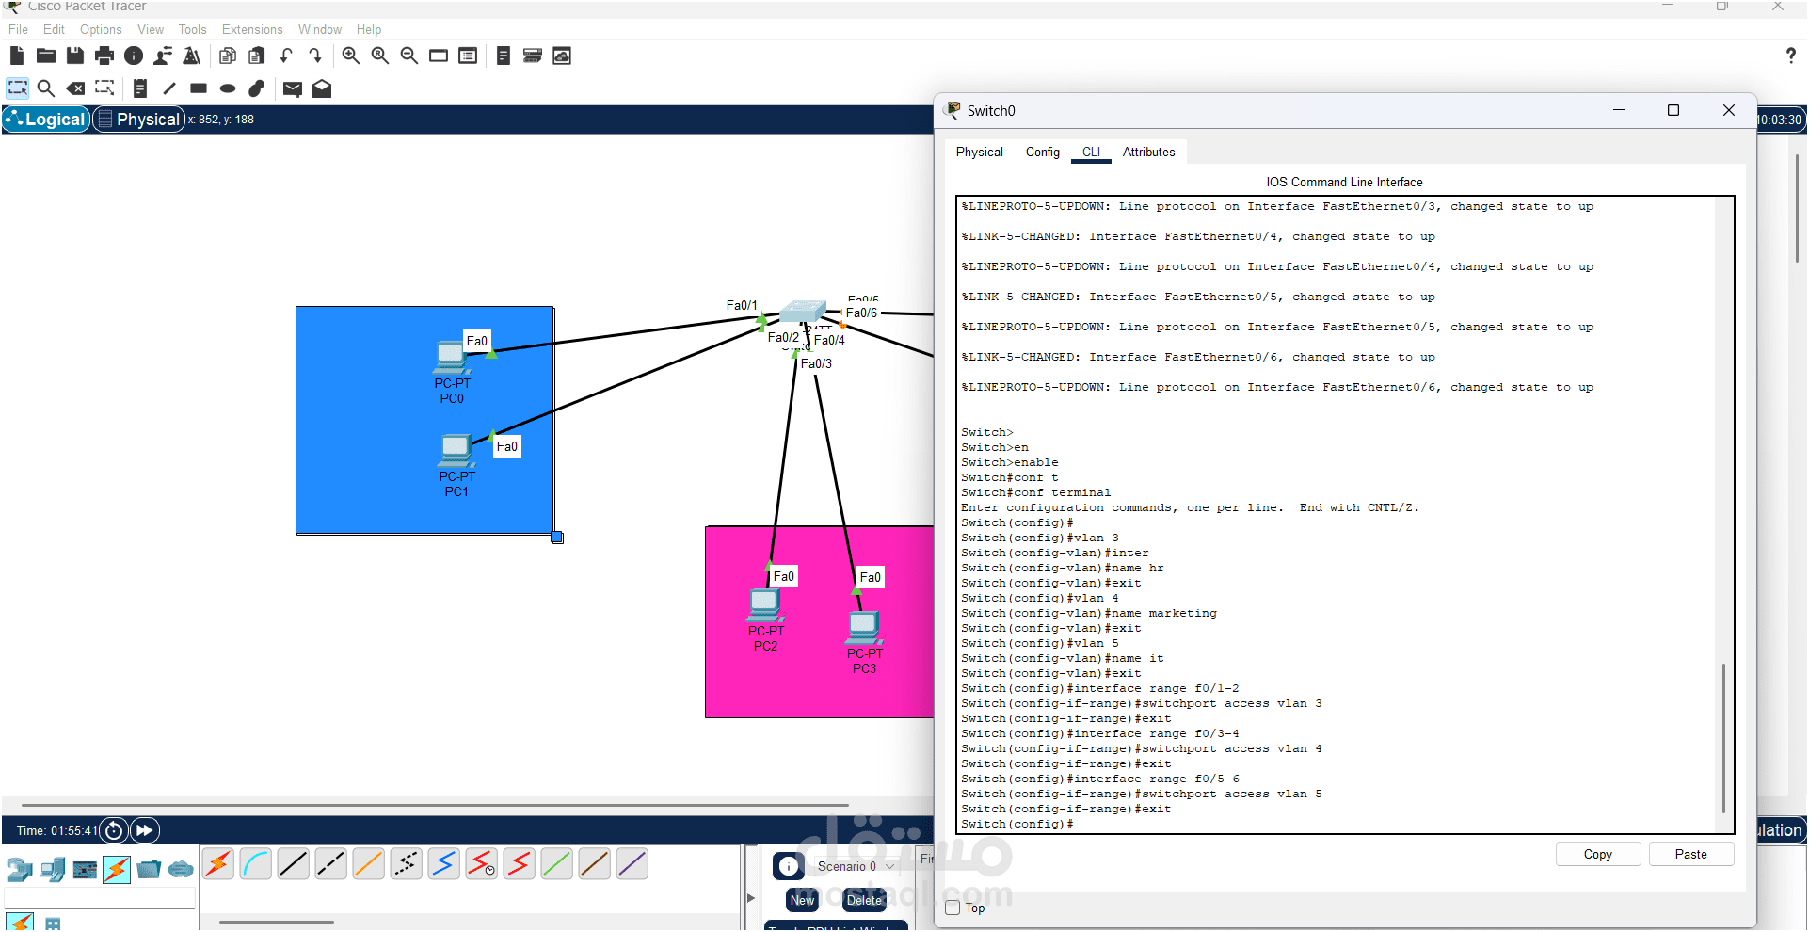Select Multiuser Connection cloud category
The image size is (1809, 932).
click(181, 870)
